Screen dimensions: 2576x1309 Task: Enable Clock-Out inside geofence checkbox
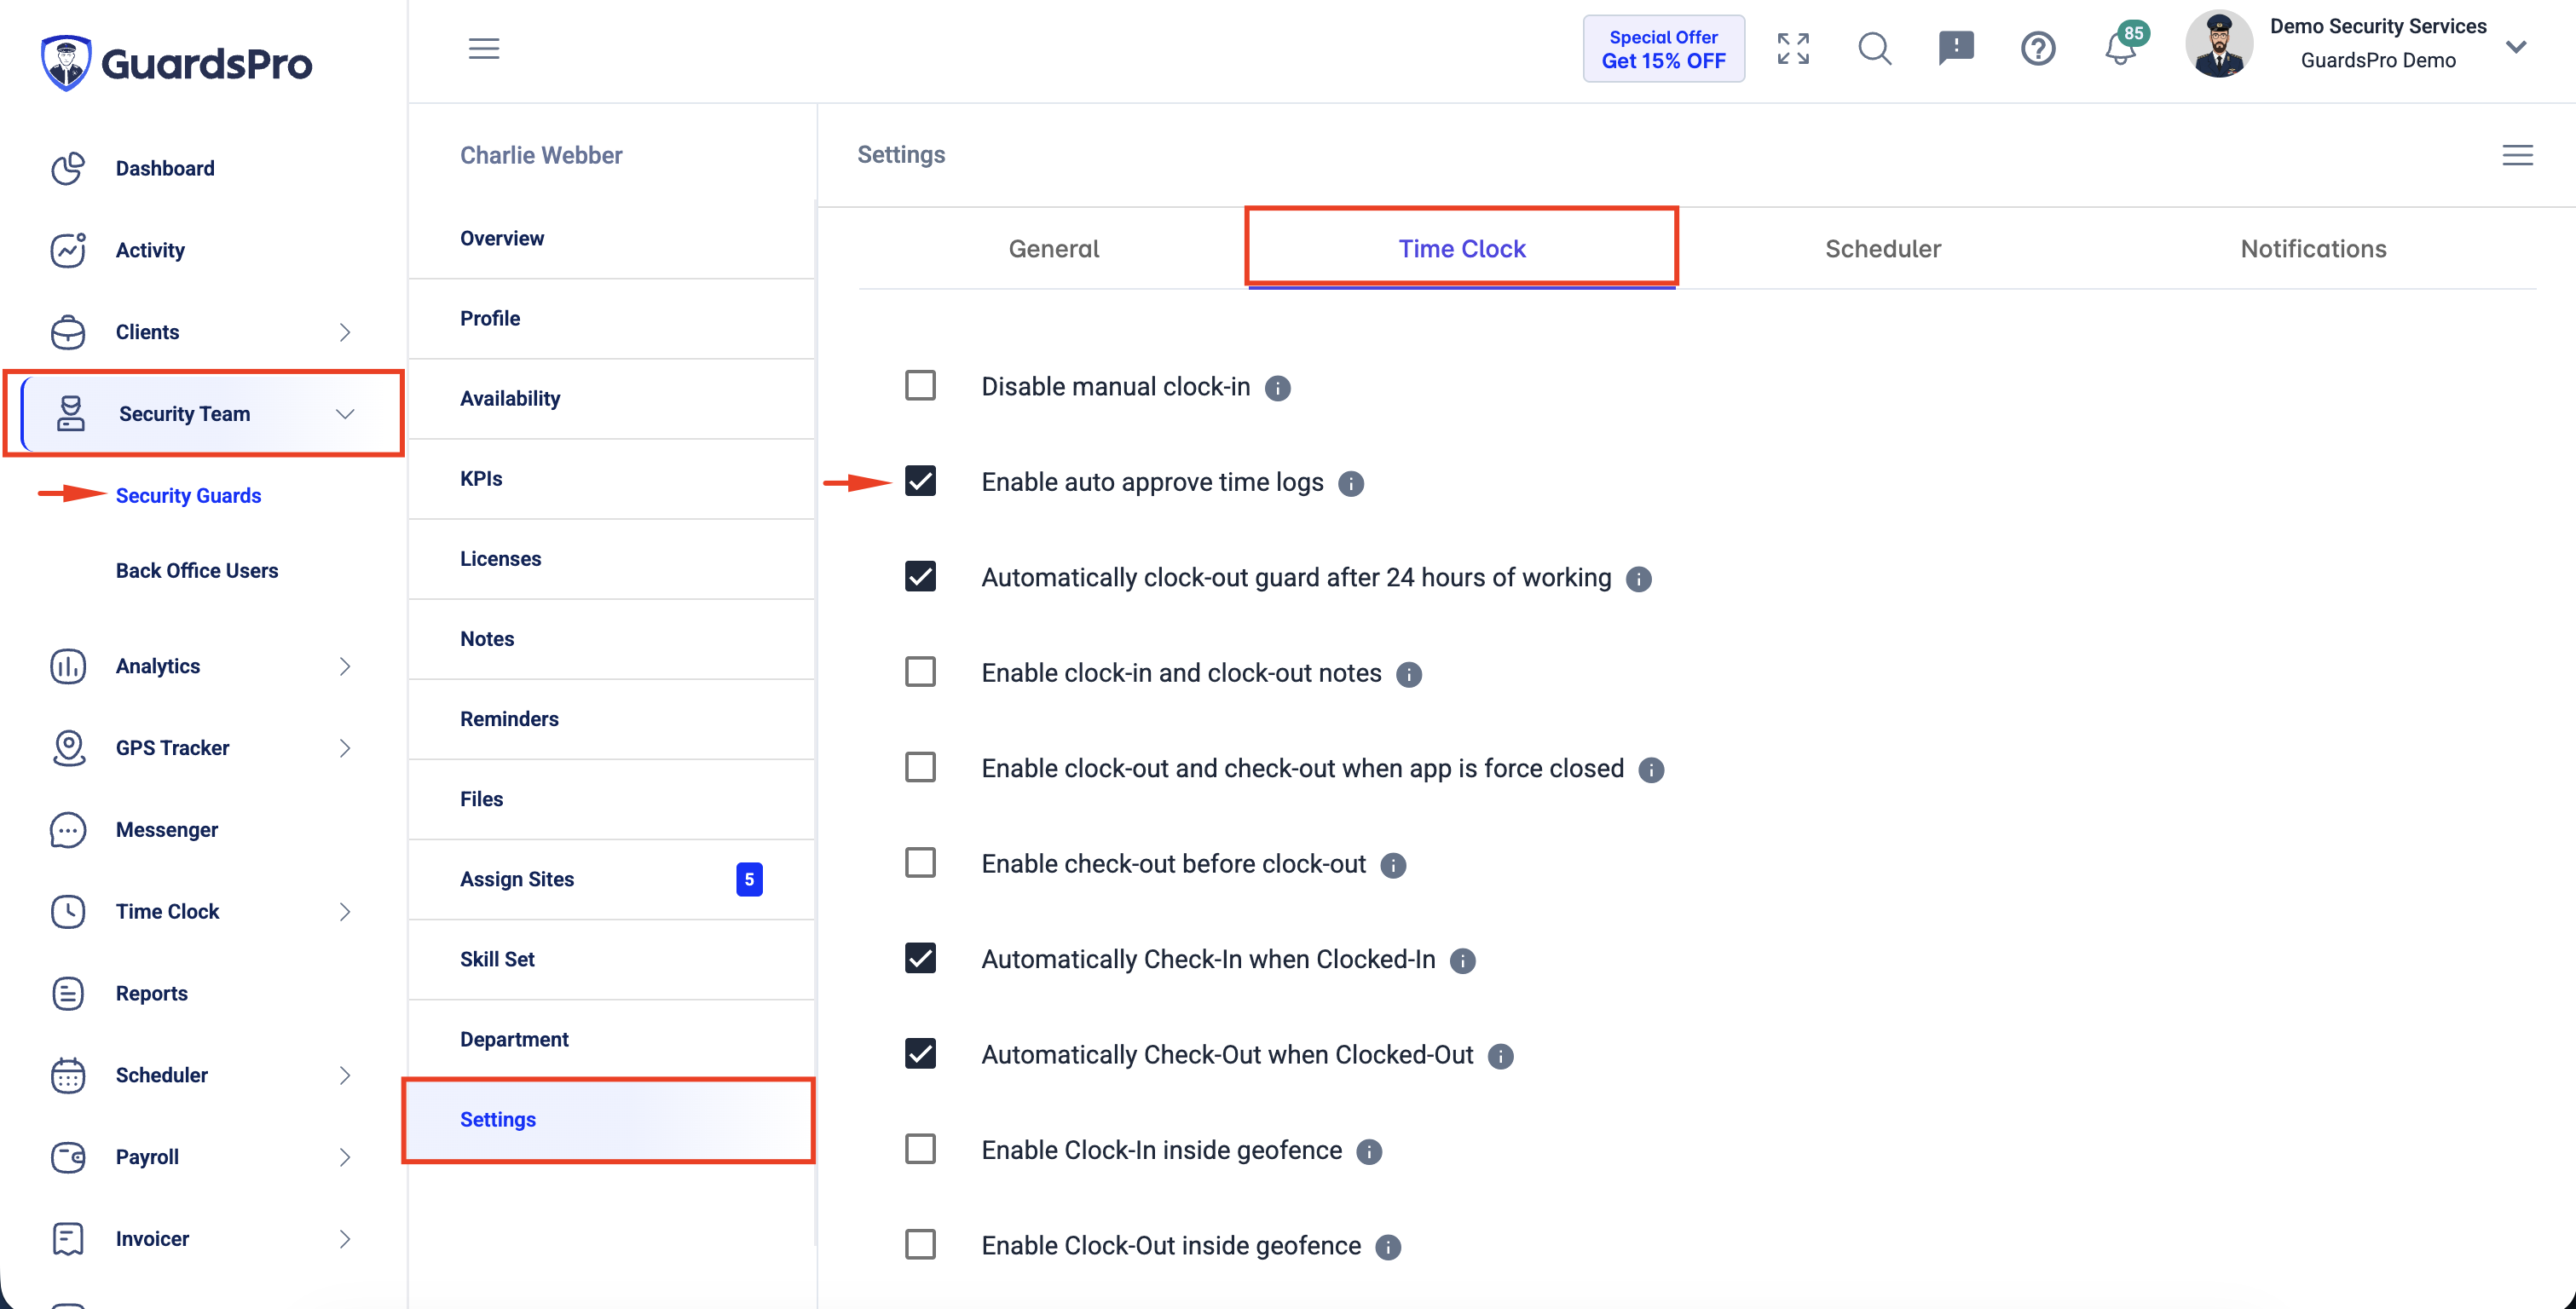[x=920, y=1244]
